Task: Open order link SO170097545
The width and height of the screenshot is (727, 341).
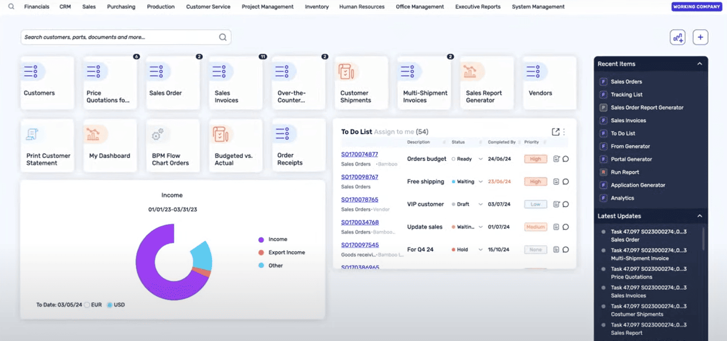Action: click(x=360, y=245)
